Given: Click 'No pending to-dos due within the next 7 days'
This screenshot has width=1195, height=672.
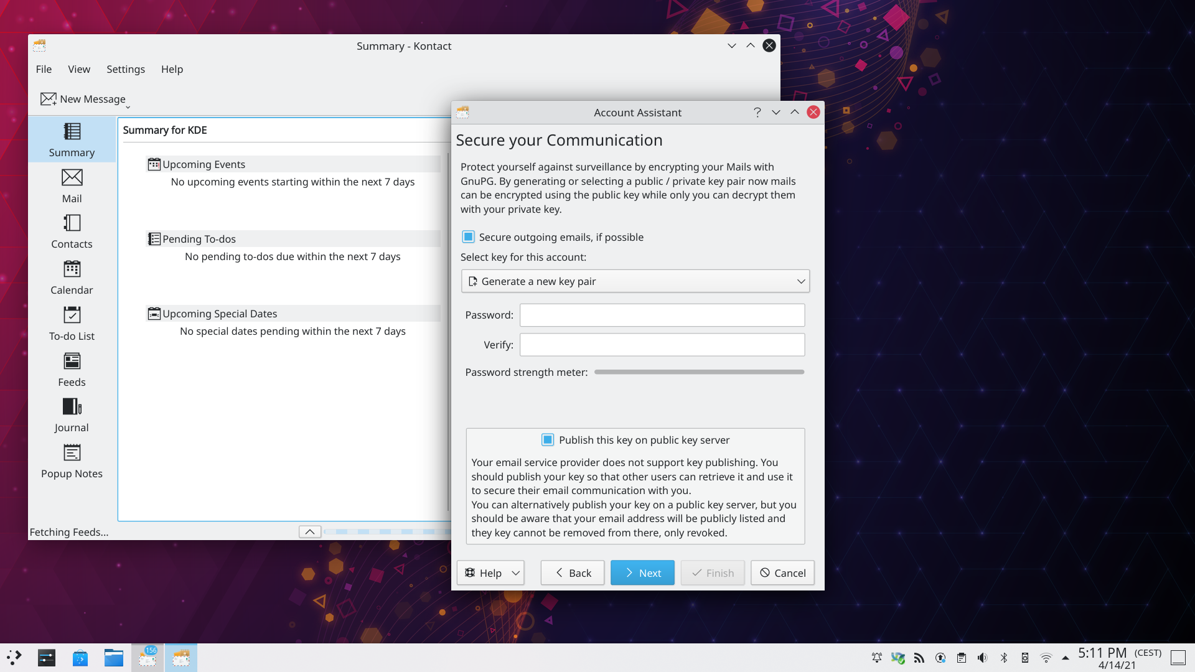Looking at the screenshot, I should point(293,256).
